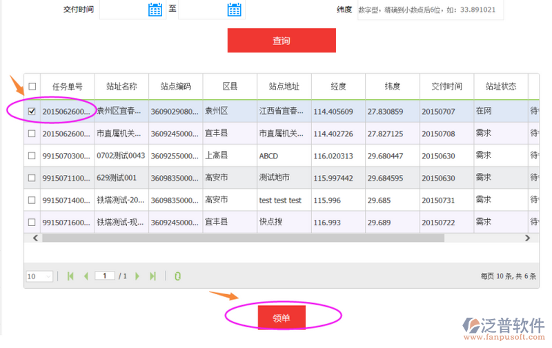Sort by 交付时间 column header
This screenshot has width=552, height=348.
click(447, 87)
